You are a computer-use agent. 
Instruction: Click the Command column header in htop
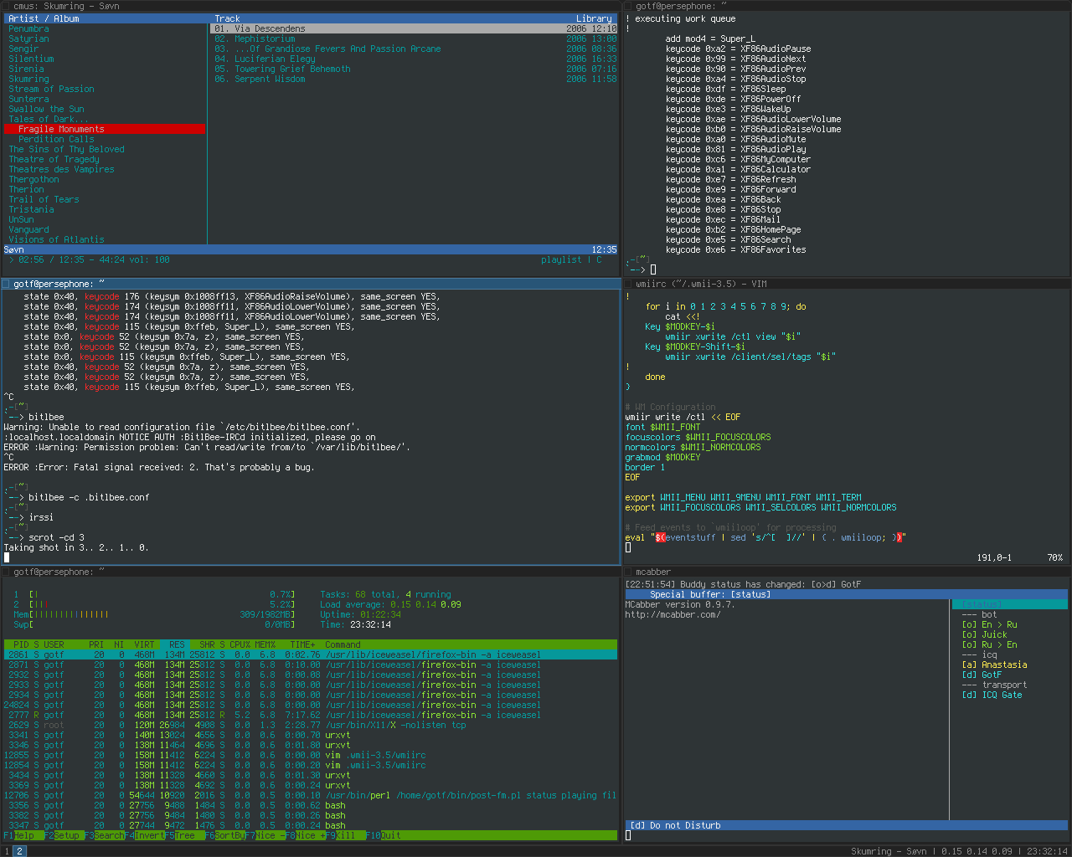click(x=343, y=644)
